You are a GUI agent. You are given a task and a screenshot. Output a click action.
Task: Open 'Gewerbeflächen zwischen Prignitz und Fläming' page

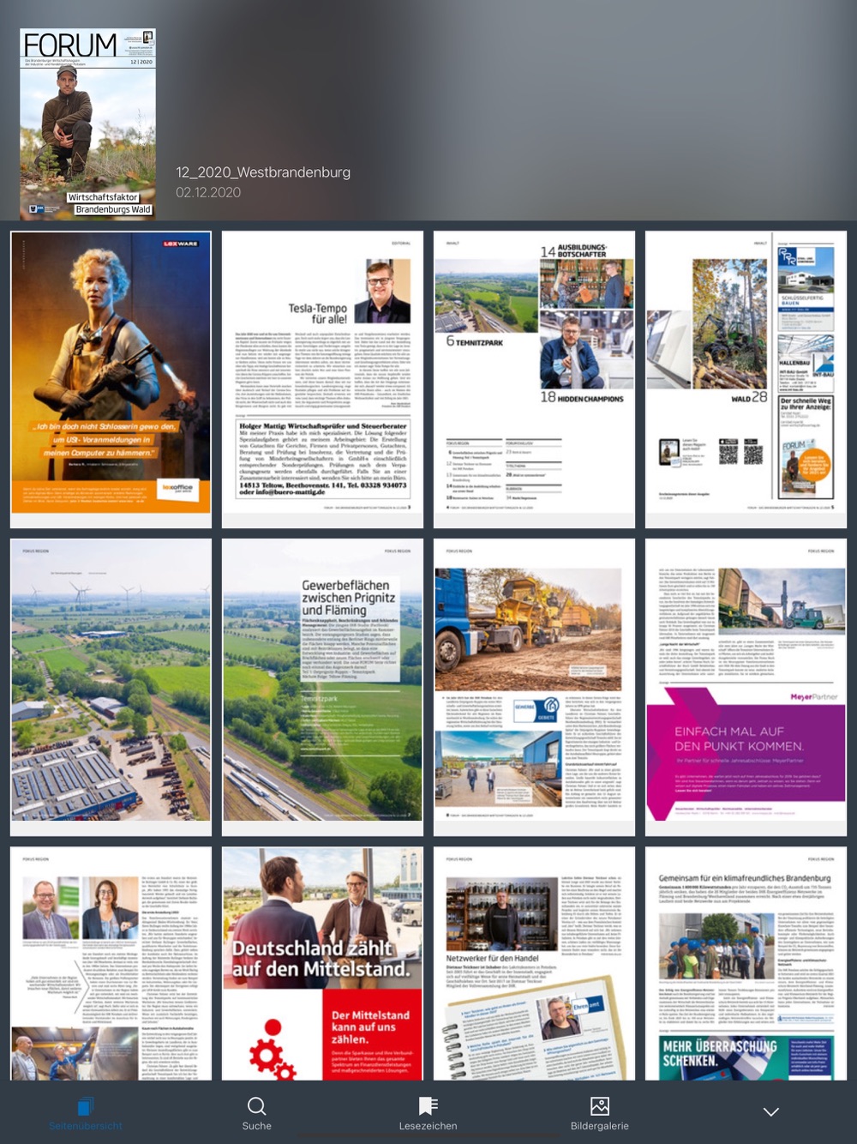322,687
